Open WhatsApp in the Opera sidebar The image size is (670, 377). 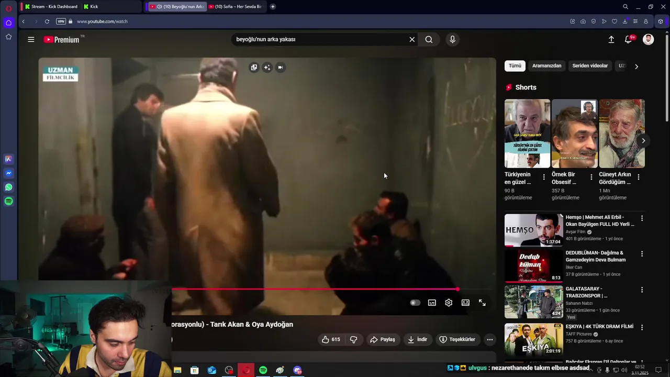[8, 187]
